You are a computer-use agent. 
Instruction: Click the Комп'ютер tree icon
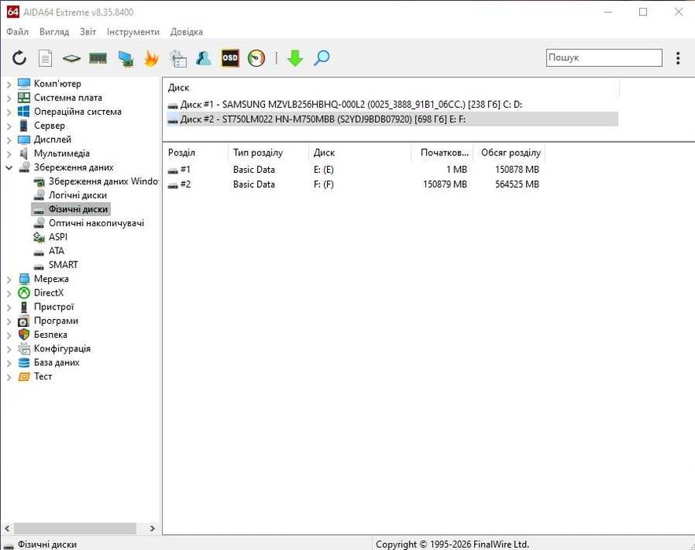24,84
